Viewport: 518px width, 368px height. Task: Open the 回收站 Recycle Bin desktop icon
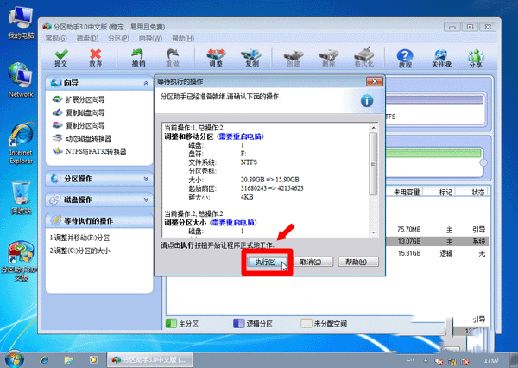(21, 197)
